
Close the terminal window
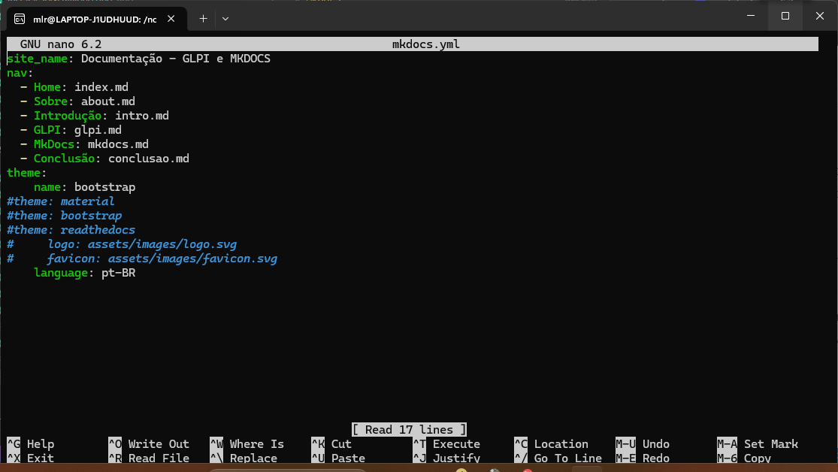[x=820, y=16]
